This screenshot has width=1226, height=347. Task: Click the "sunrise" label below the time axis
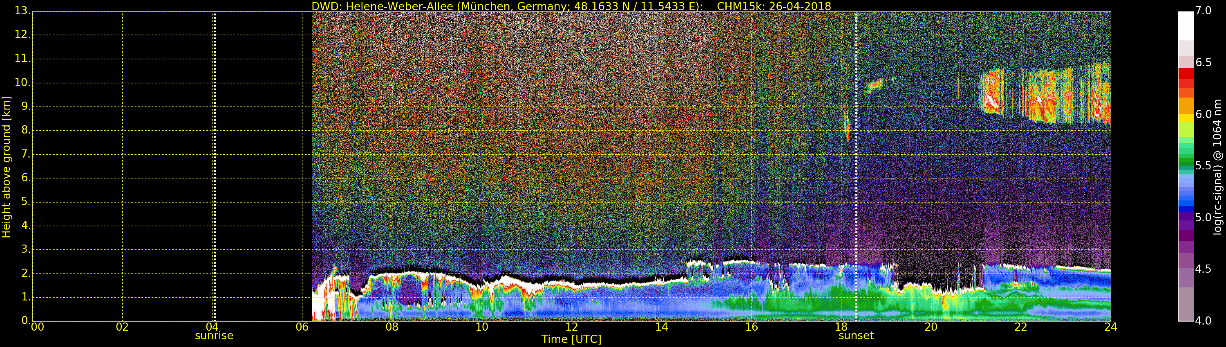click(214, 336)
